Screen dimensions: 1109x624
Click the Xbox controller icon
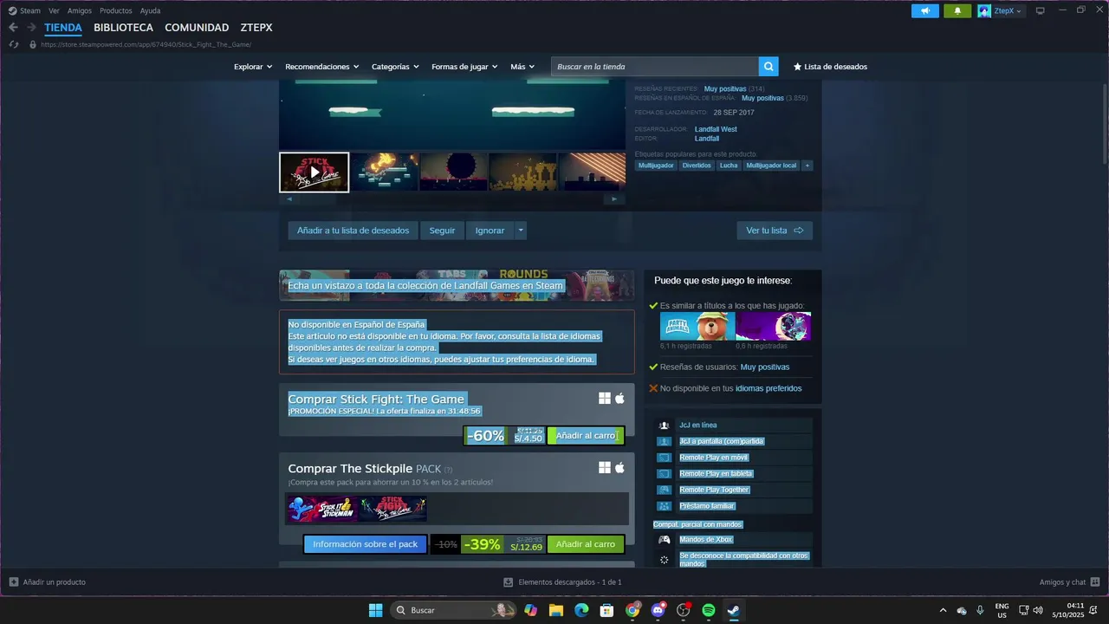[664, 539]
